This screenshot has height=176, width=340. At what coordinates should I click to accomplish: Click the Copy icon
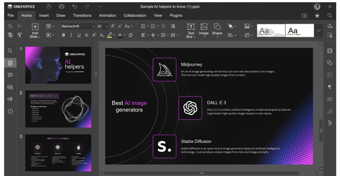[x=10, y=26]
